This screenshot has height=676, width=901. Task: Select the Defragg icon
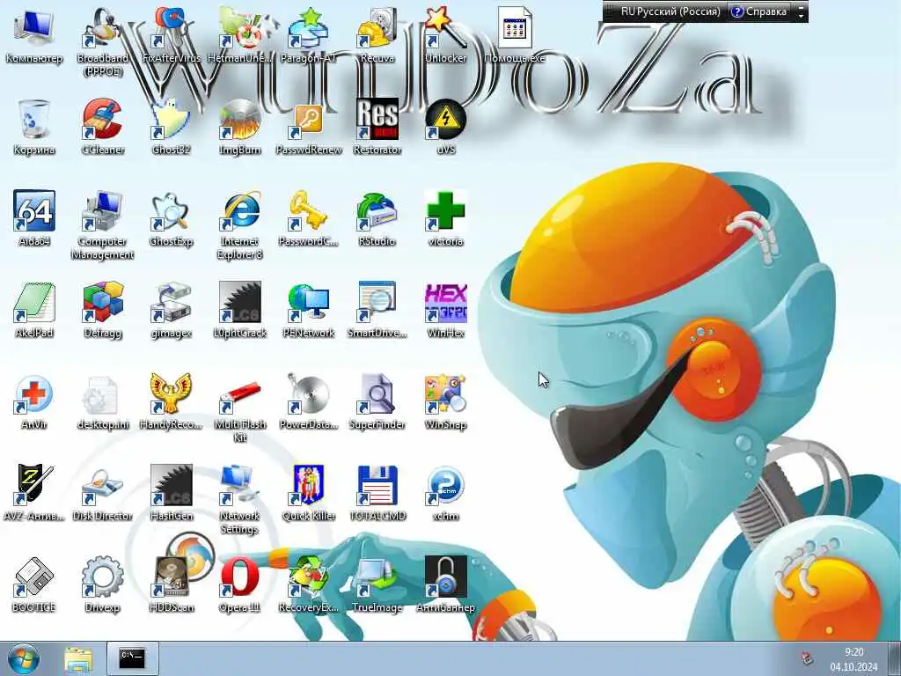tap(102, 311)
